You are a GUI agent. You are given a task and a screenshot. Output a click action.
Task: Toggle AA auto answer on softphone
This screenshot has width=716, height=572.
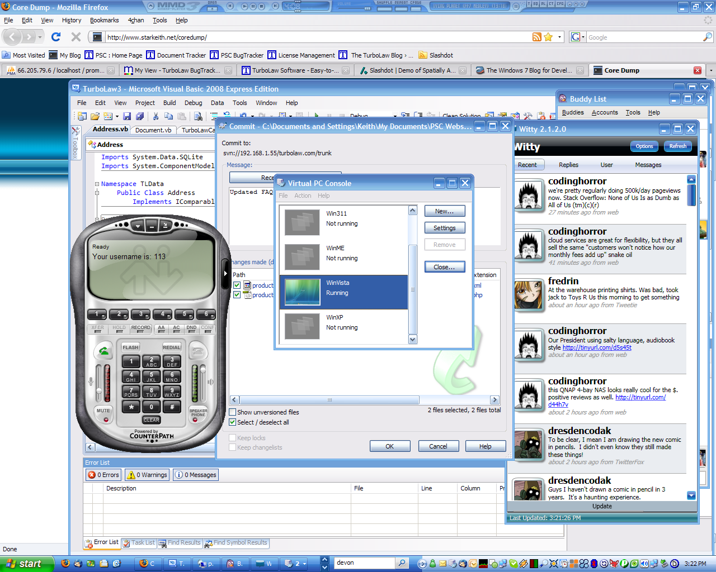[x=161, y=328]
